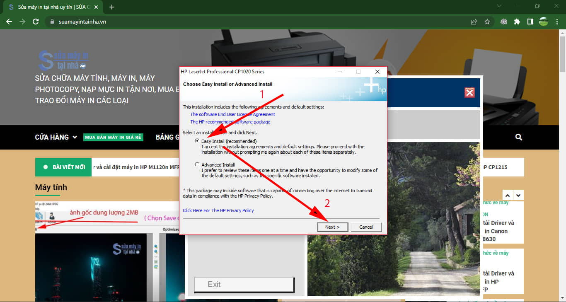566x302 pixels.
Task: Open the Chrome three-dot menu
Action: [557, 22]
